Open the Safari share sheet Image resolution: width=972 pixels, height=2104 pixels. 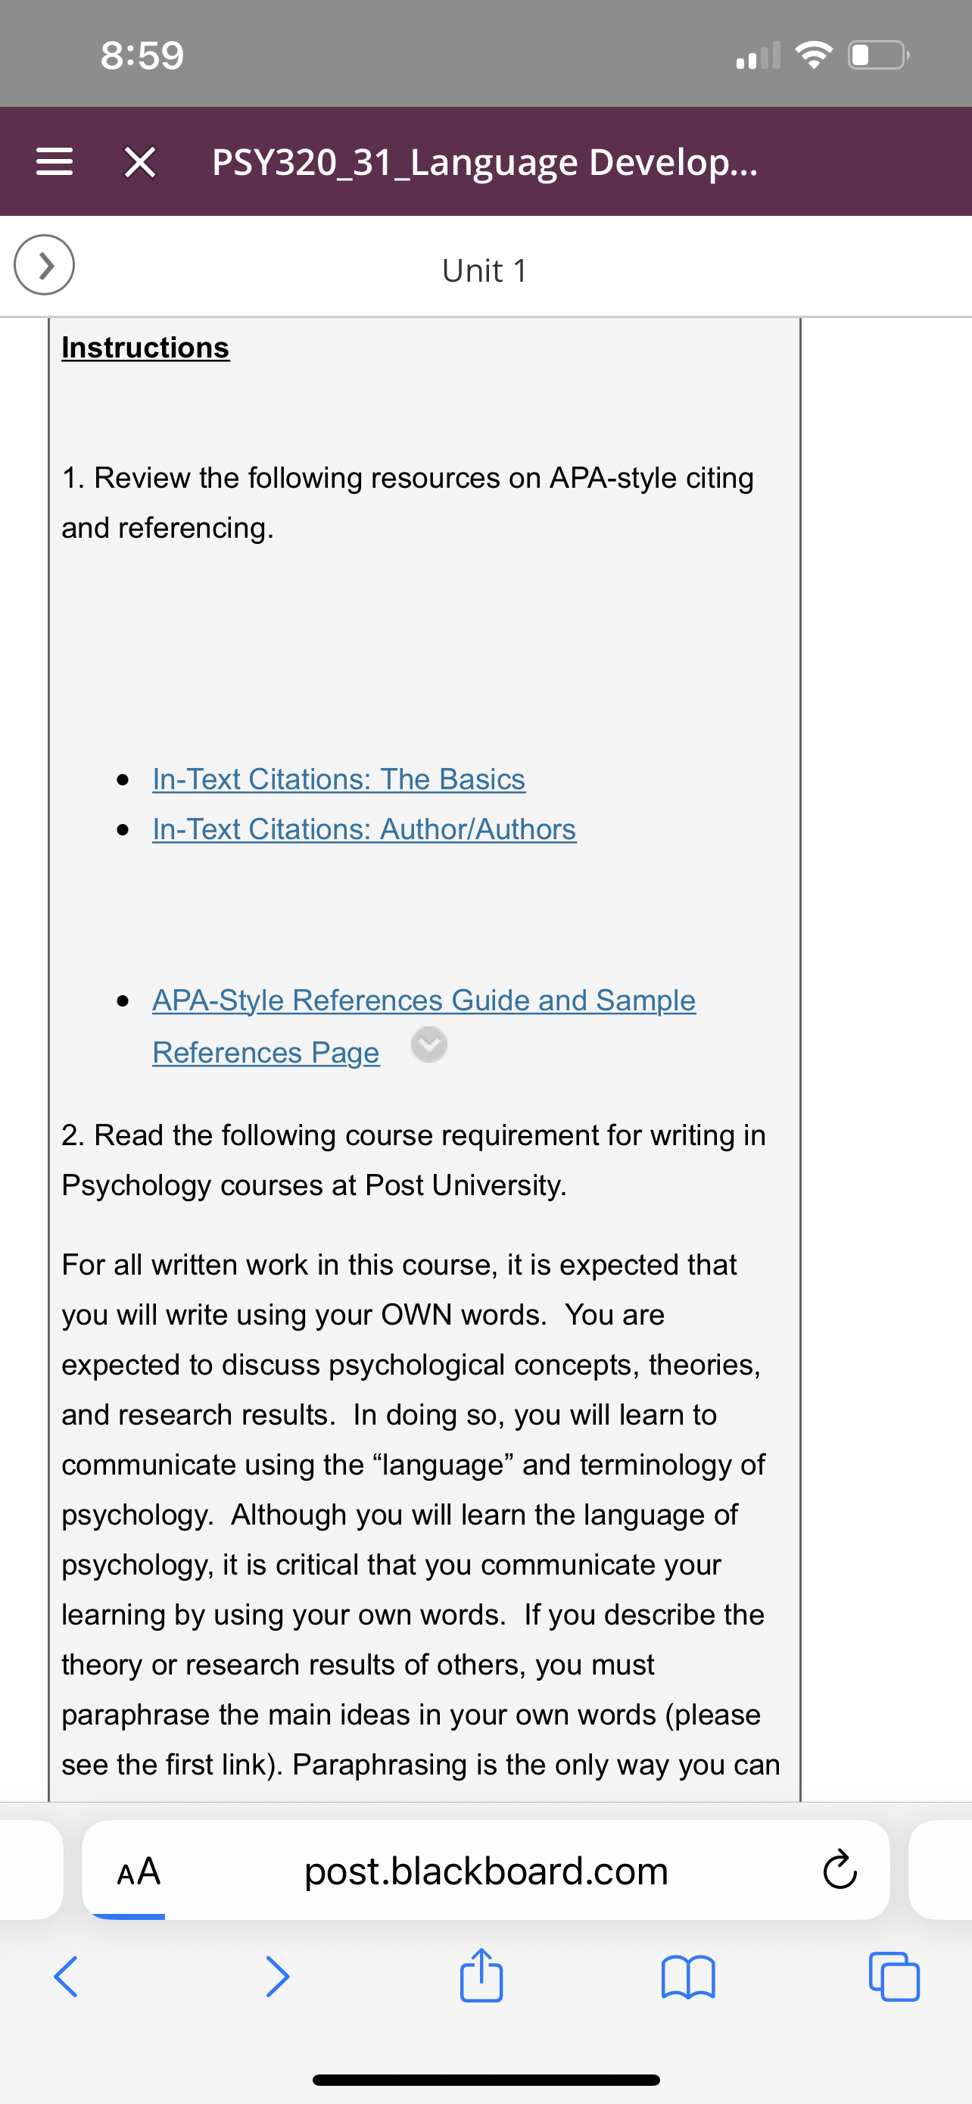(x=481, y=1975)
